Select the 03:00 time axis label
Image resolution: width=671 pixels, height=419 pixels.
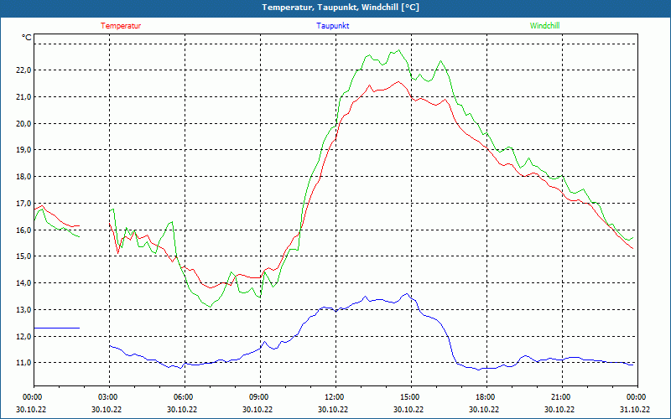(107, 397)
